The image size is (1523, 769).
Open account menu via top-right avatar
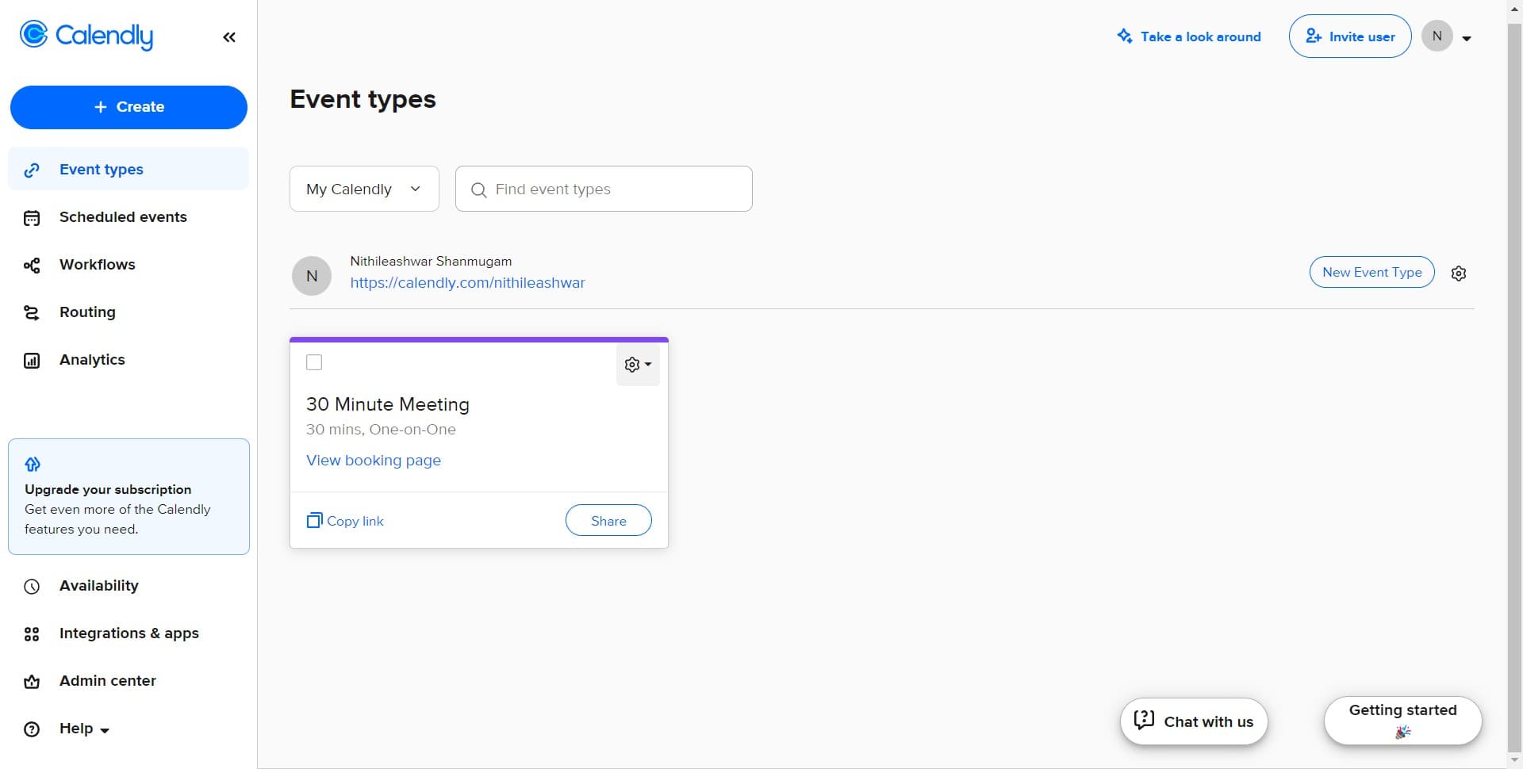pos(1437,36)
